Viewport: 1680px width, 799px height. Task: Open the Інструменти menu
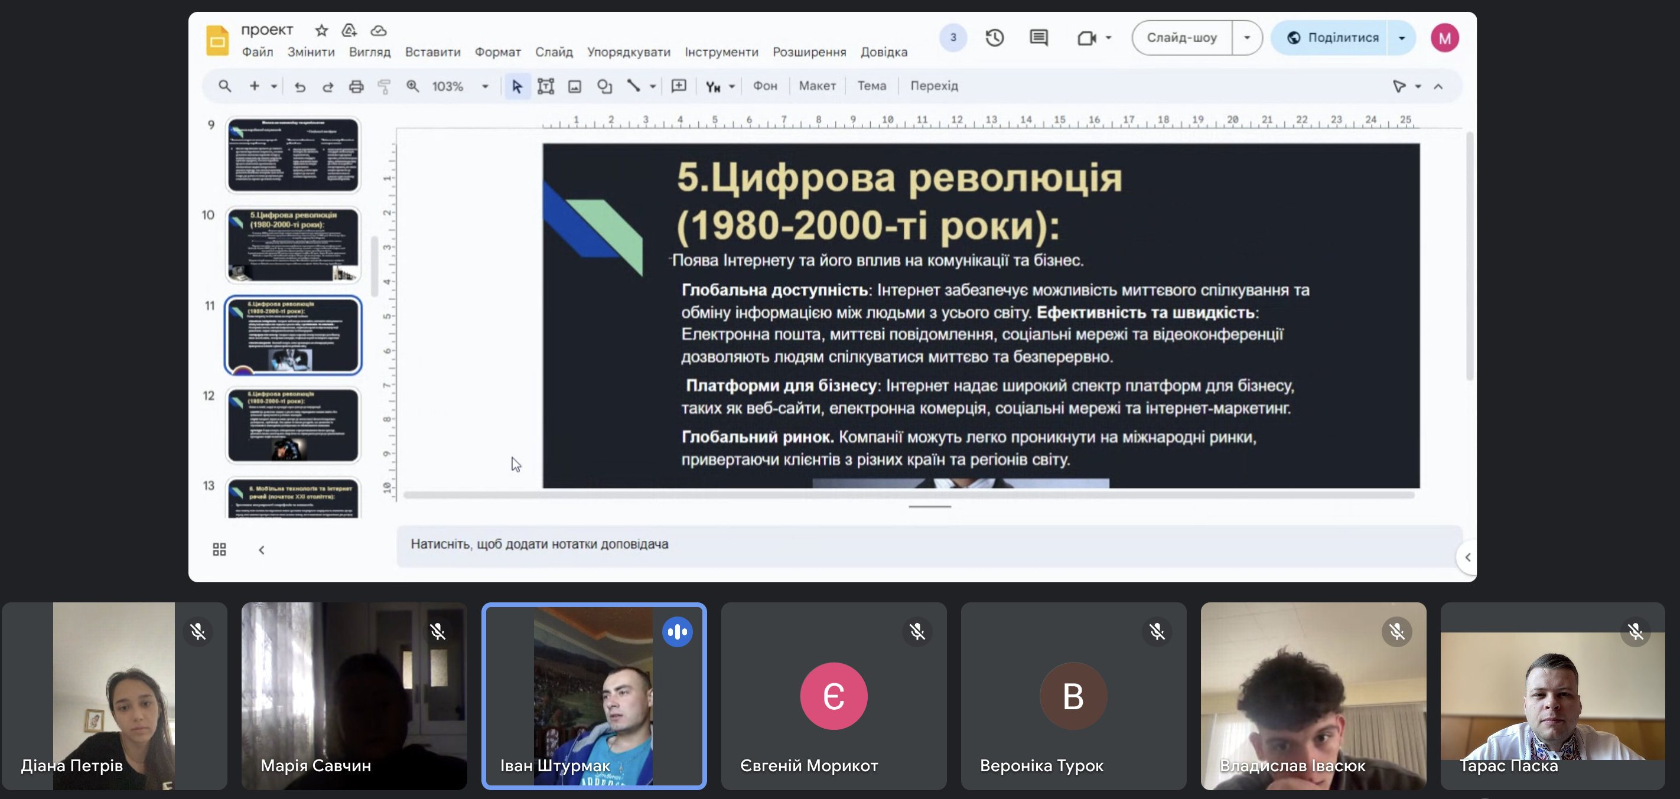click(721, 52)
